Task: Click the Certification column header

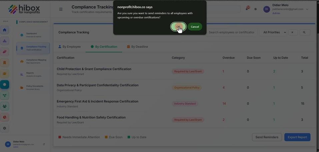Action: point(66,58)
